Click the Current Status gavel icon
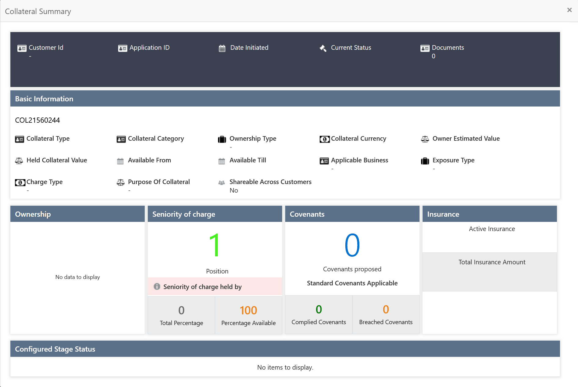The image size is (578, 387). [323, 48]
